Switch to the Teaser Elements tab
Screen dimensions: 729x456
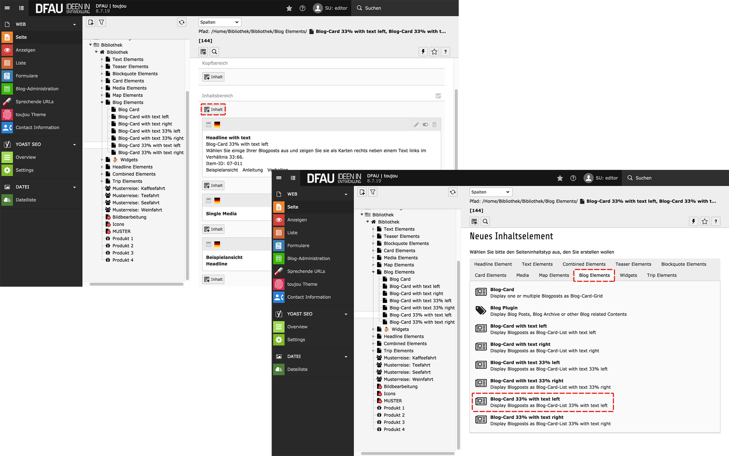click(633, 264)
